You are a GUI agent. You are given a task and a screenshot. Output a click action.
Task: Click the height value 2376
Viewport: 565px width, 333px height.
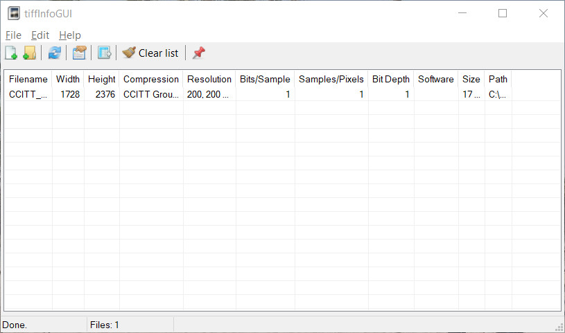pos(105,94)
